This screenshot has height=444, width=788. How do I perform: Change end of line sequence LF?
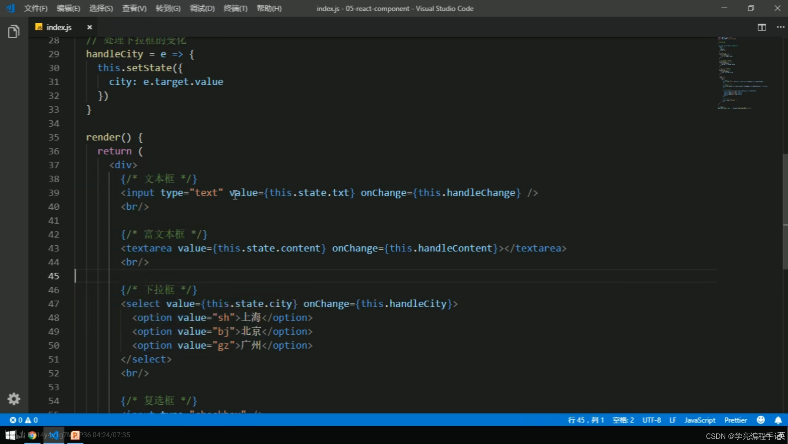click(673, 420)
